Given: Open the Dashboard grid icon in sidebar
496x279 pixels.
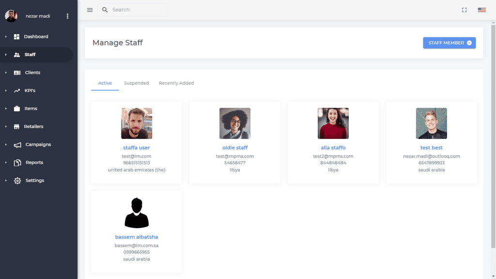Looking at the screenshot, I should click(17, 37).
